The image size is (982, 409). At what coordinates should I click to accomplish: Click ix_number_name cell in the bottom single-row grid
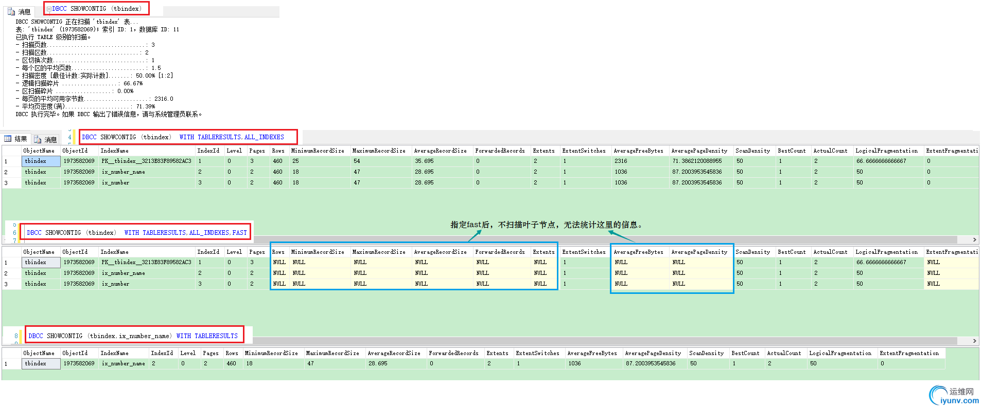(124, 363)
